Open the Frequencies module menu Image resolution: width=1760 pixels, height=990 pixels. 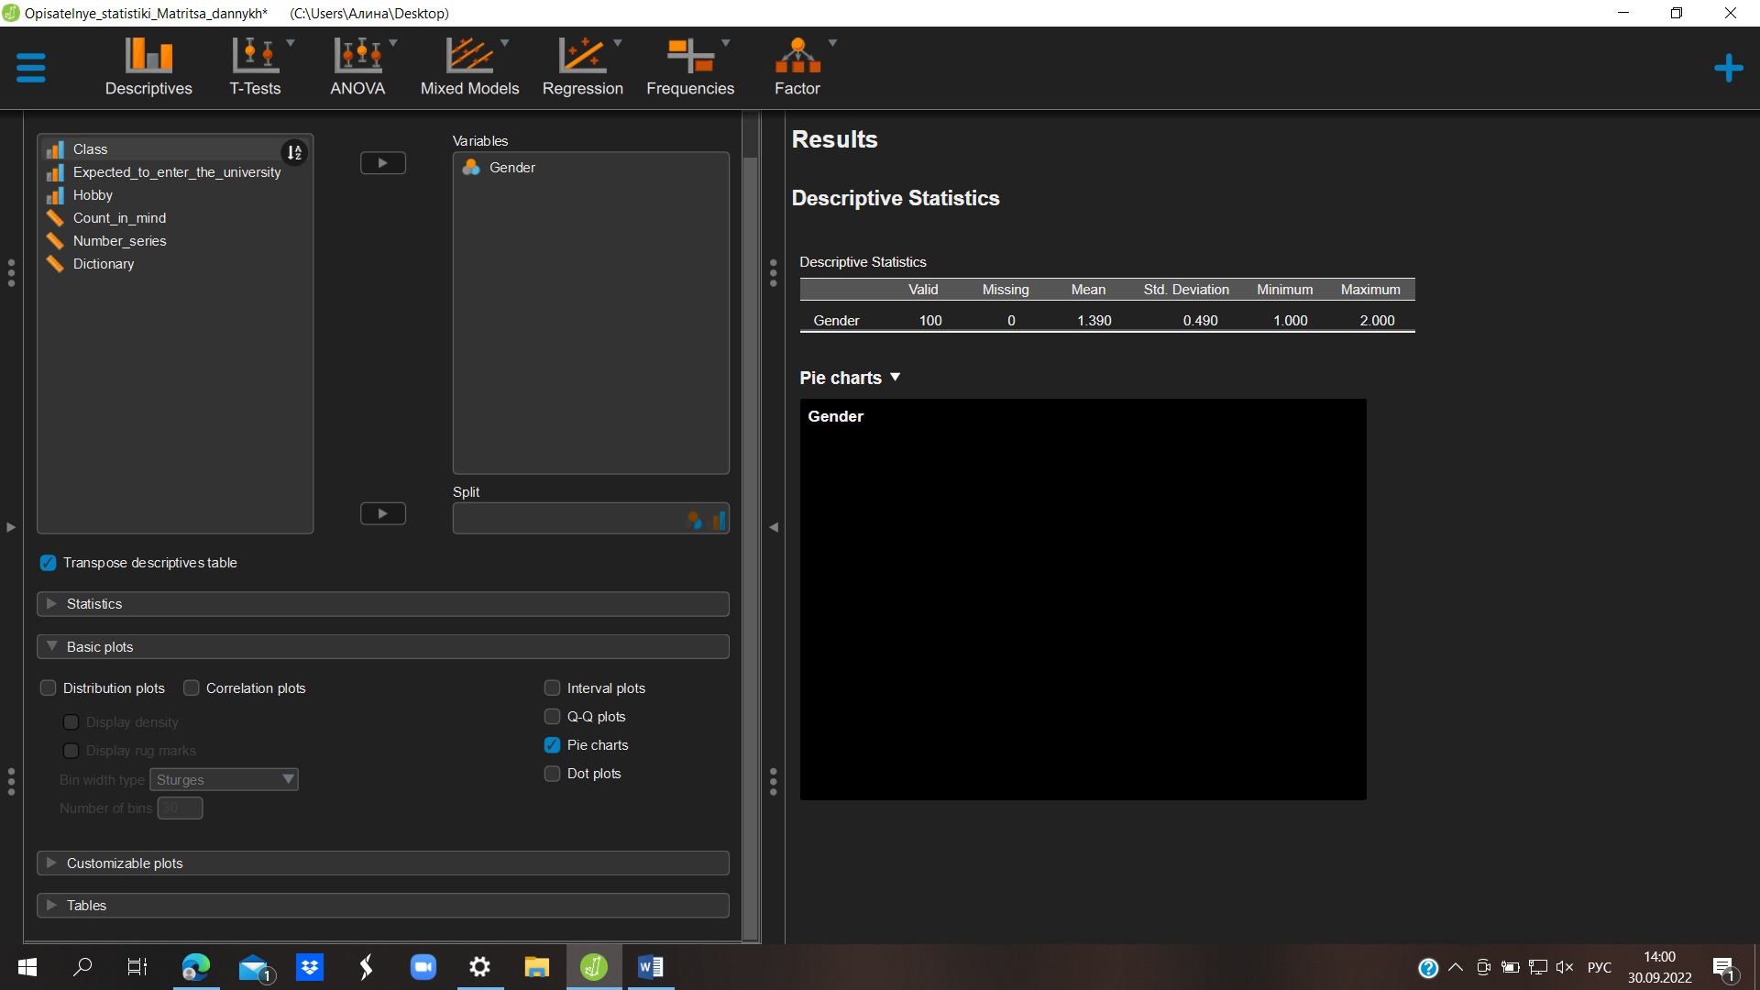pyautogui.click(x=690, y=67)
